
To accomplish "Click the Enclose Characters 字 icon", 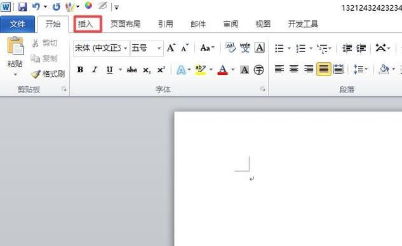I will click(258, 70).
